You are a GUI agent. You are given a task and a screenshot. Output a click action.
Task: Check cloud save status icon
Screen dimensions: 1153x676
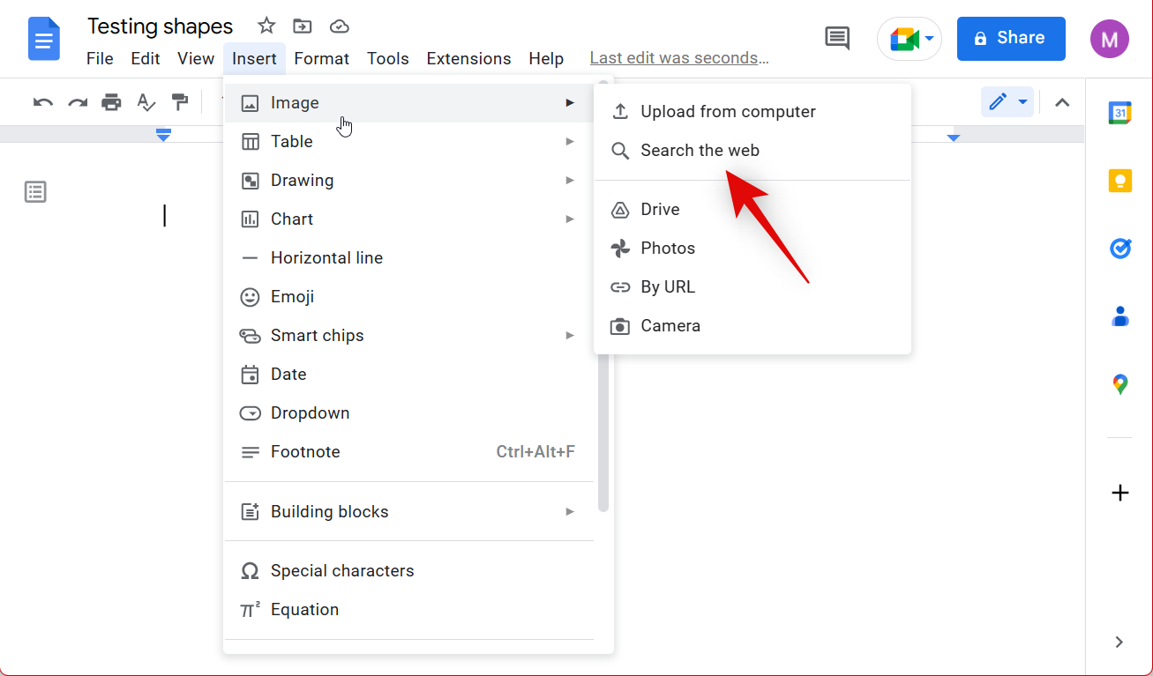[340, 26]
